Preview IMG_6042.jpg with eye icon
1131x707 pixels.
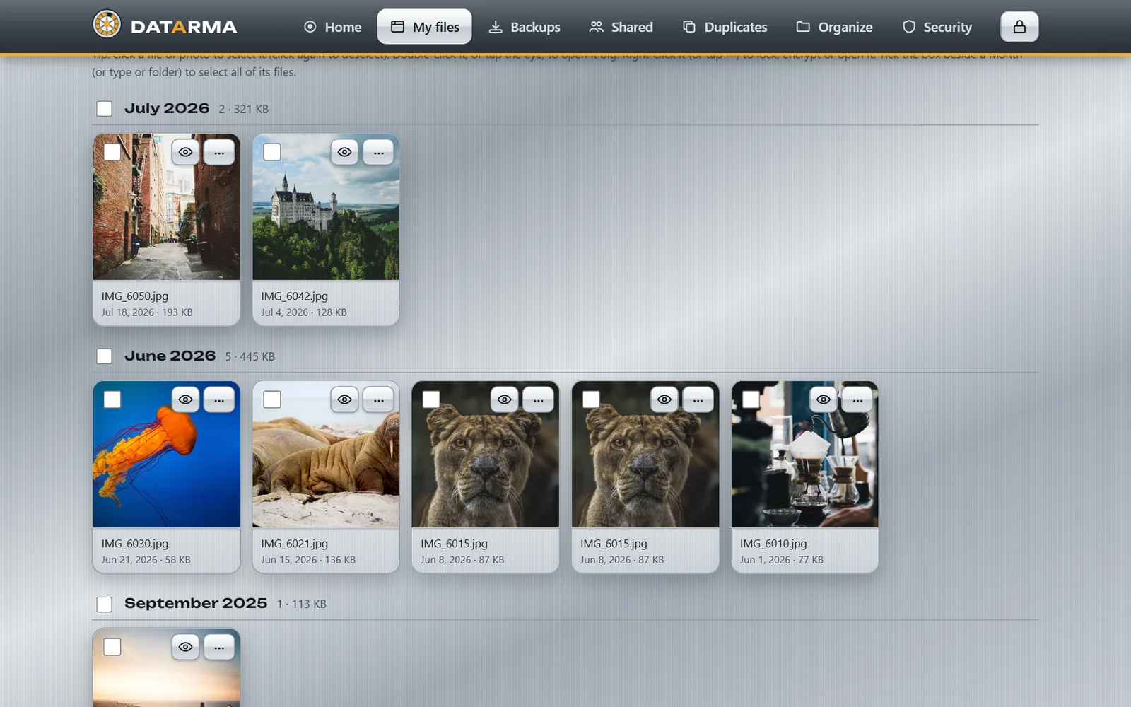pyautogui.click(x=344, y=152)
